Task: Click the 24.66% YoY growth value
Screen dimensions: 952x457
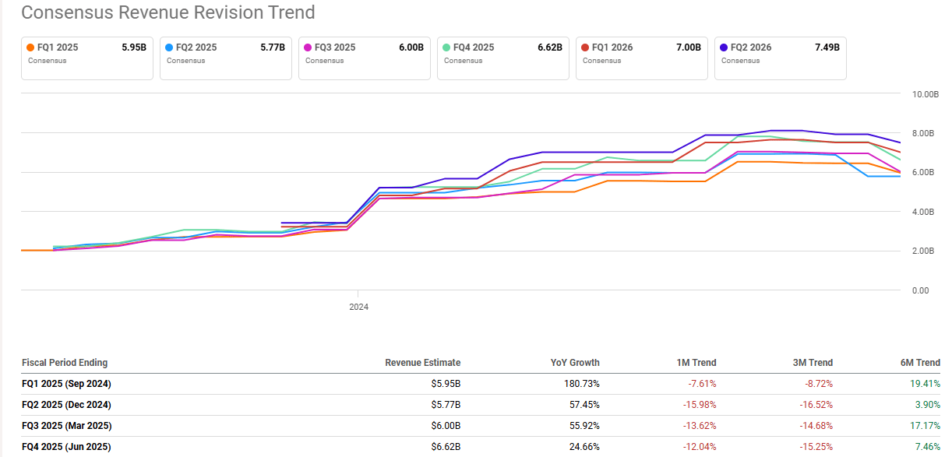Action: tap(585, 447)
